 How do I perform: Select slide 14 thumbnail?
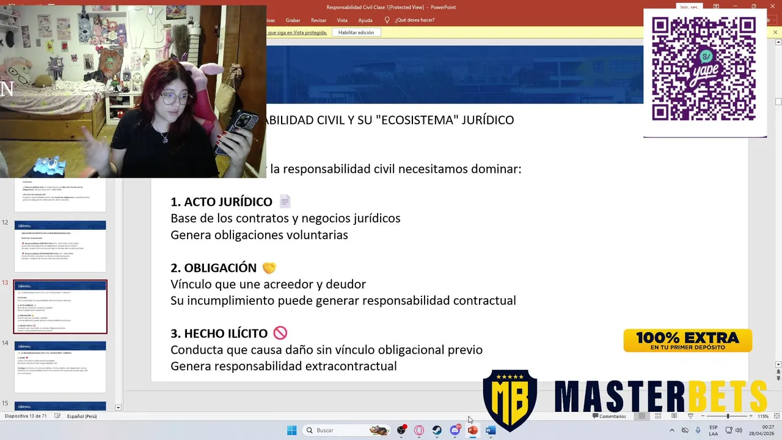[x=60, y=367]
